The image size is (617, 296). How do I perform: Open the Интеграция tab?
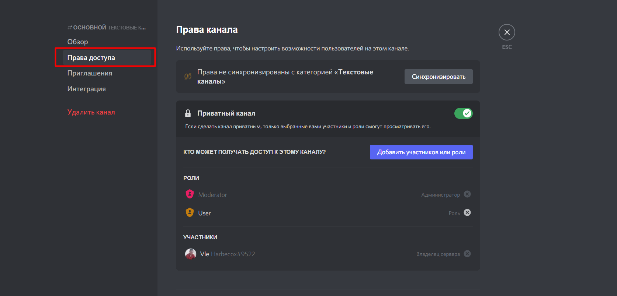click(x=86, y=89)
